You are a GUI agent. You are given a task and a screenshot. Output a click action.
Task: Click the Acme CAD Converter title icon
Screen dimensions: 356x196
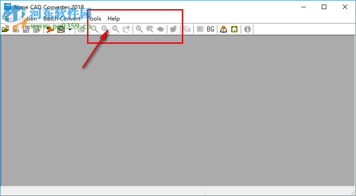(x=7, y=7)
